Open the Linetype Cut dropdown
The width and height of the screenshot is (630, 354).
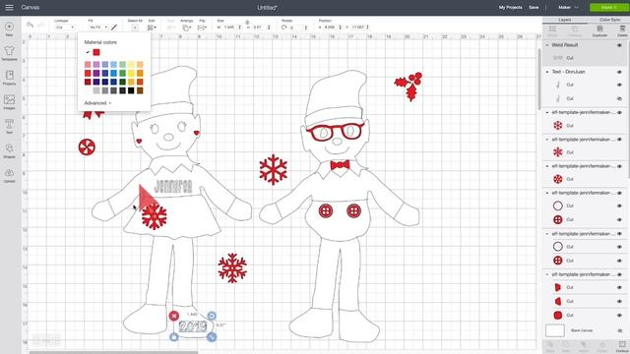tap(65, 28)
